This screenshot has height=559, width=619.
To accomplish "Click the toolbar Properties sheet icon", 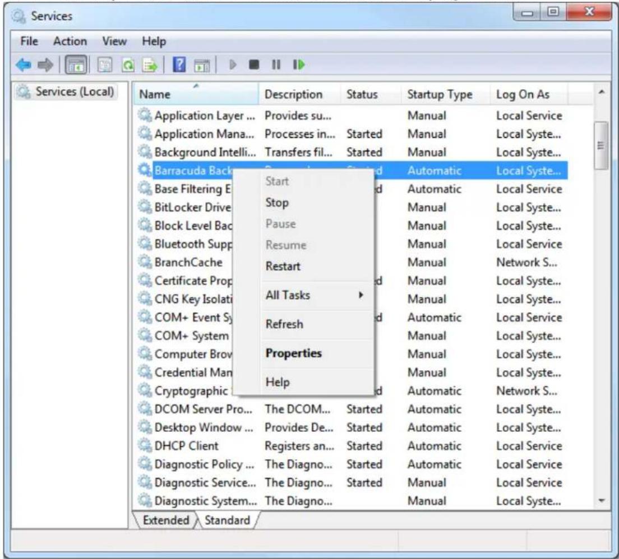I will [x=105, y=65].
